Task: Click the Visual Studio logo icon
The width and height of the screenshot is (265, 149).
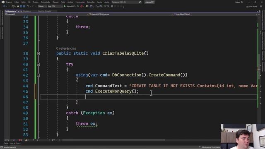Action: 3,2
